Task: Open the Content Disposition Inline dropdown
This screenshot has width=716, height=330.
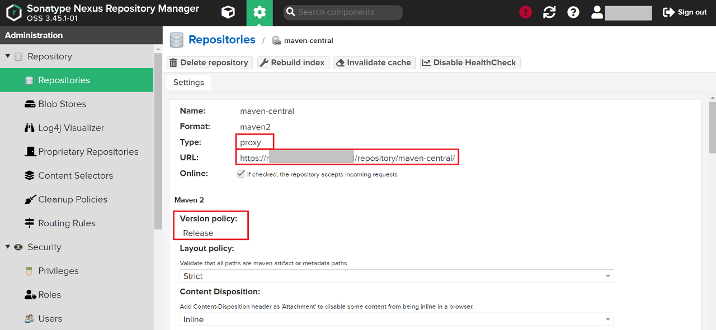Action: [397, 319]
